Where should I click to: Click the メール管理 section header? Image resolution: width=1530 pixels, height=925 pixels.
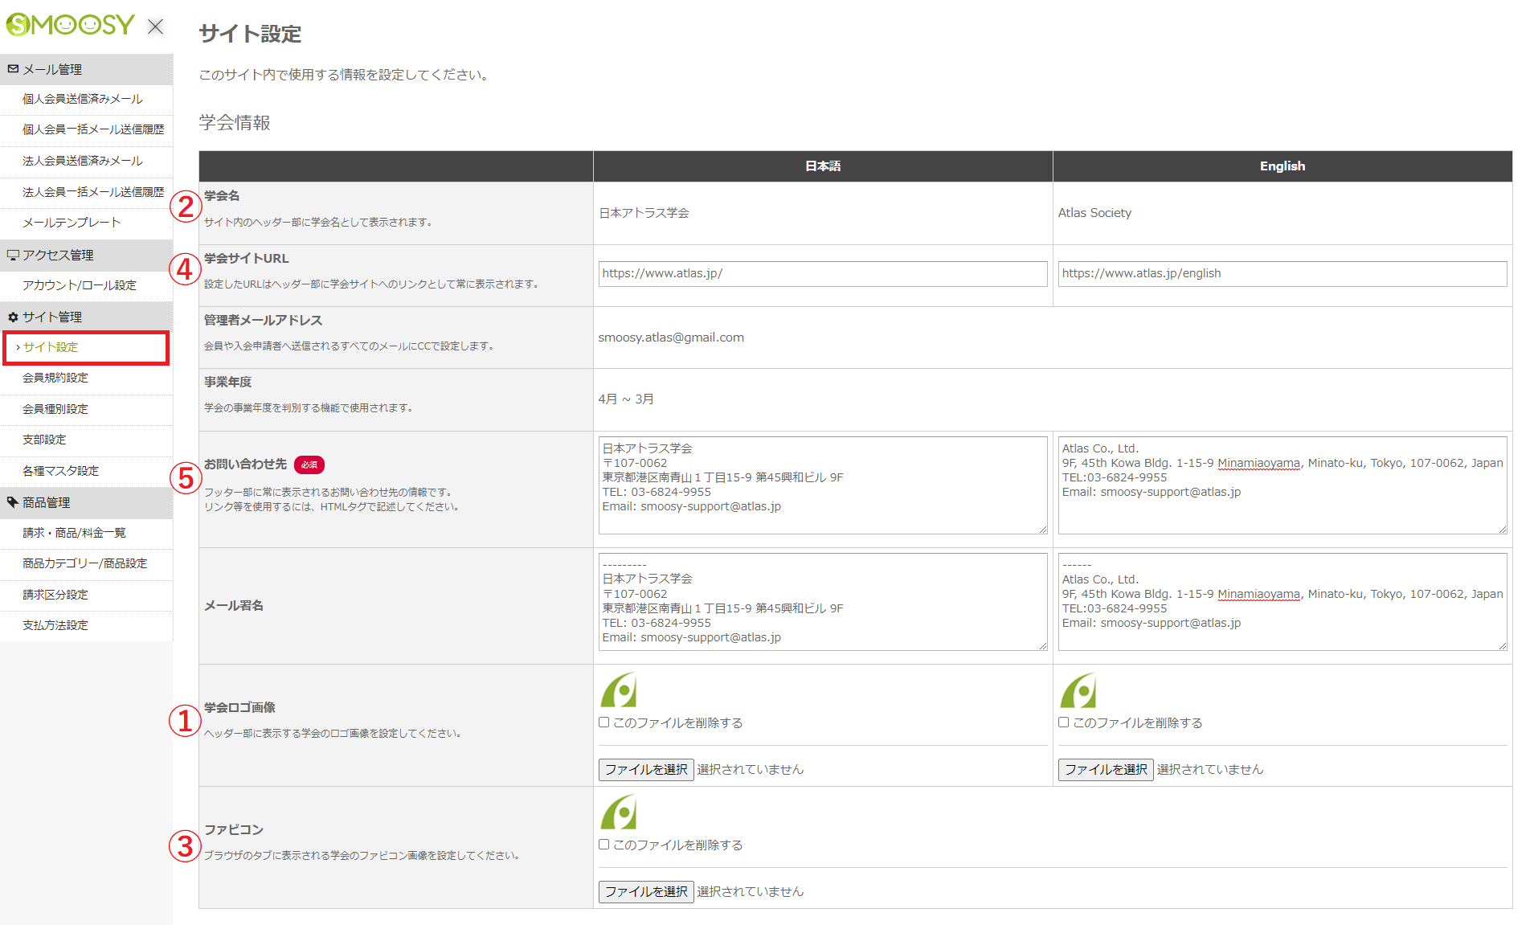86,69
